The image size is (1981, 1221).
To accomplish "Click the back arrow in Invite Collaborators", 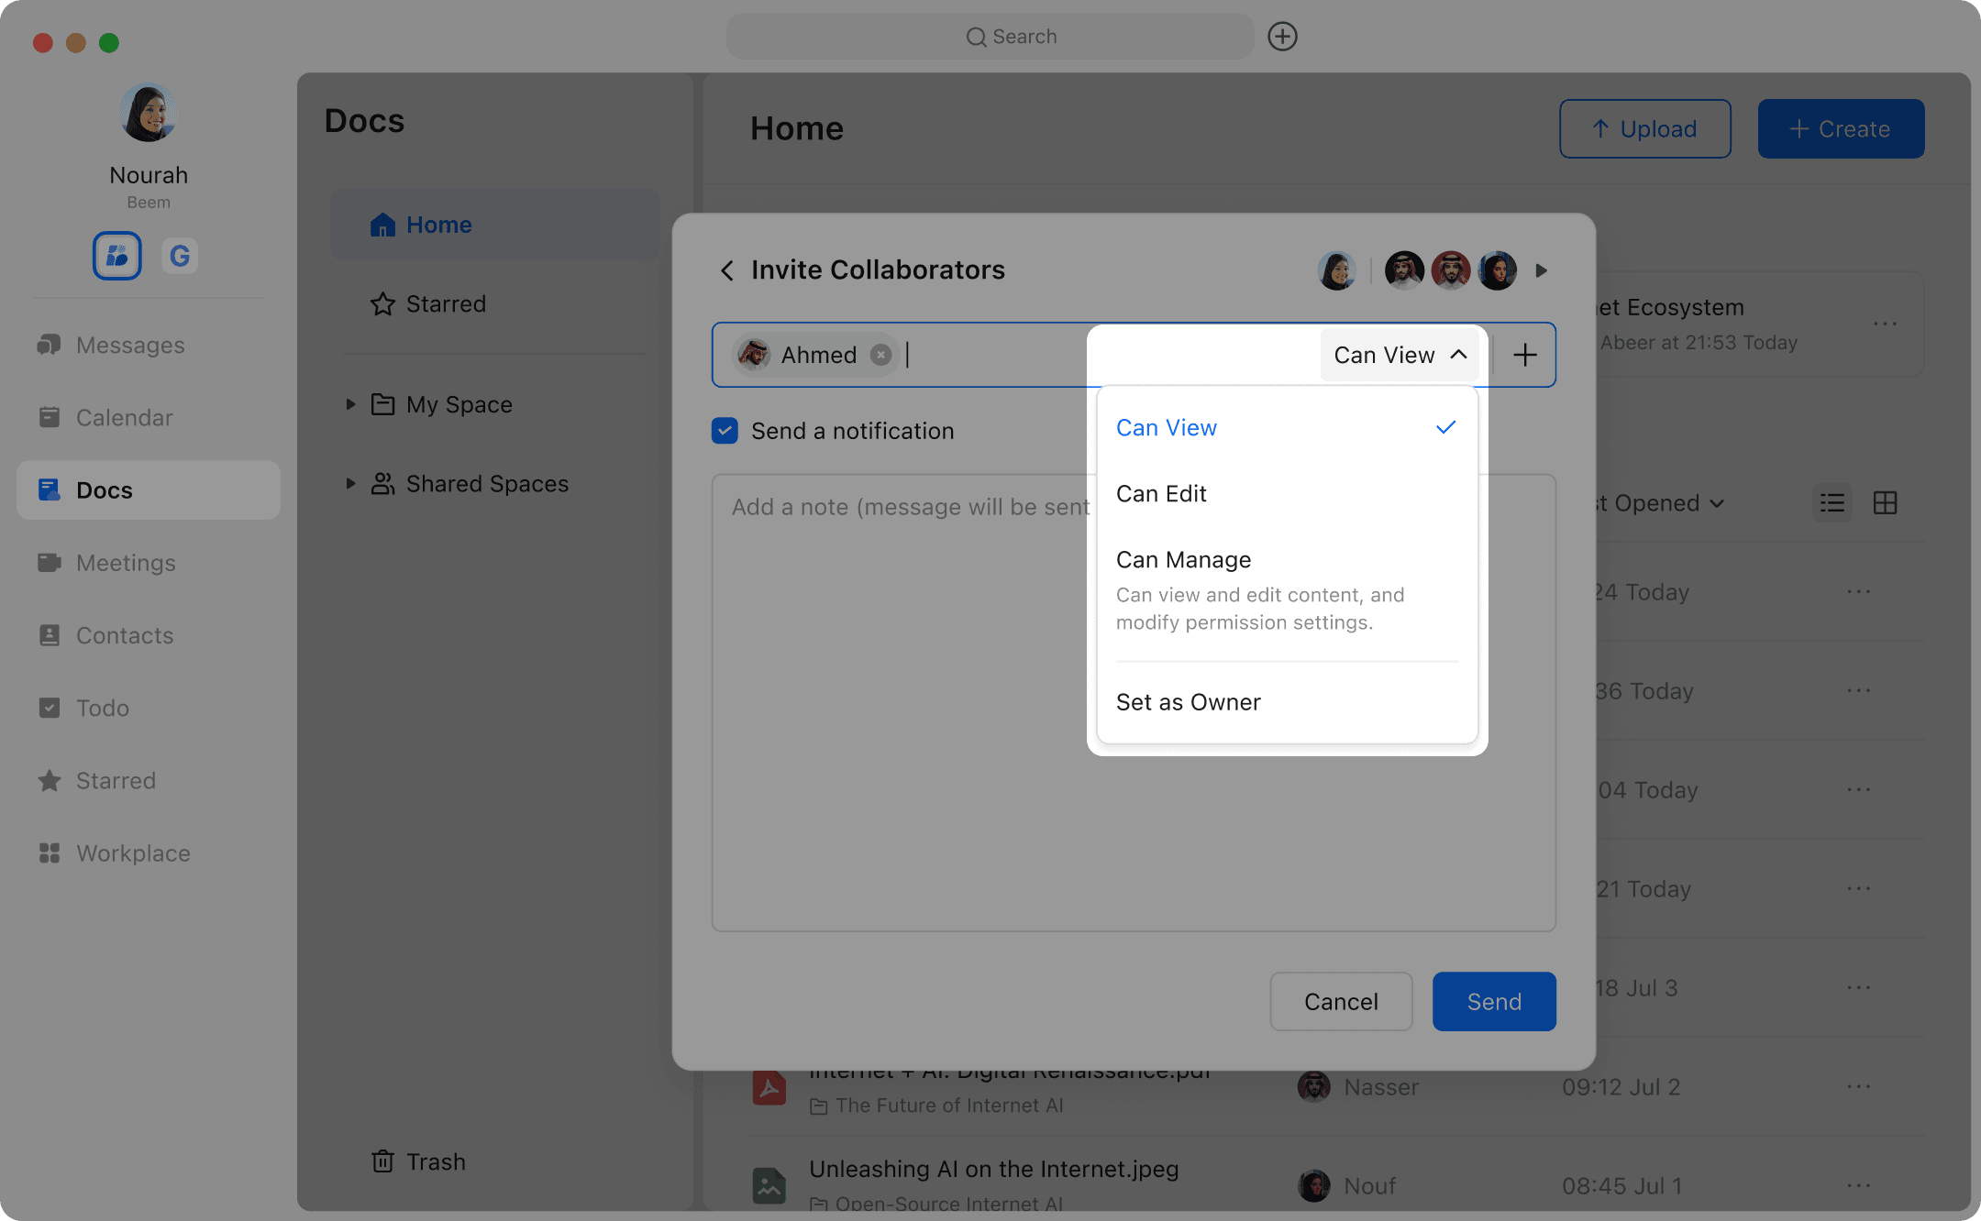I will [x=727, y=270].
